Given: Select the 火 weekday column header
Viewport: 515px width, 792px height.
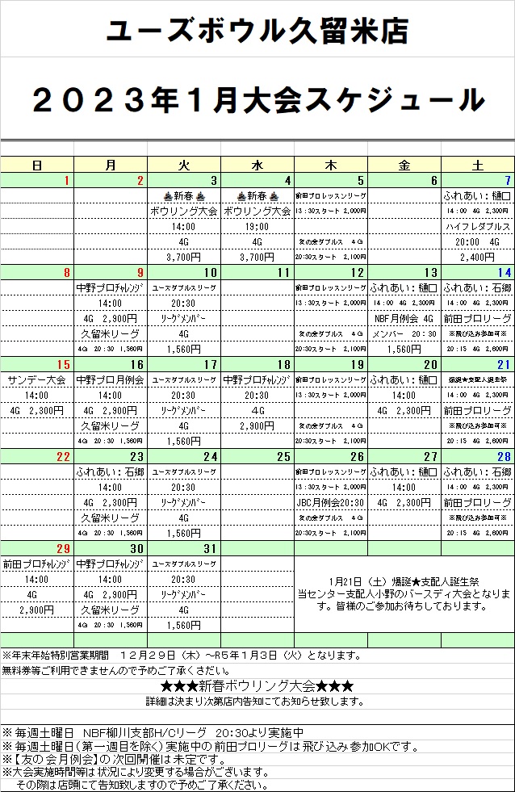Looking at the screenshot, I should point(184,166).
